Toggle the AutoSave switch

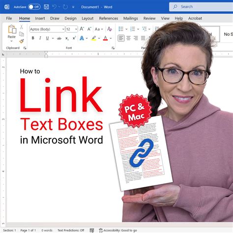(x=34, y=7)
